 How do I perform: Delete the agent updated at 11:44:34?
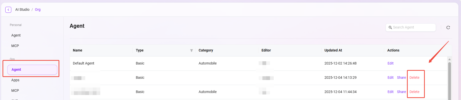pyautogui.click(x=414, y=92)
